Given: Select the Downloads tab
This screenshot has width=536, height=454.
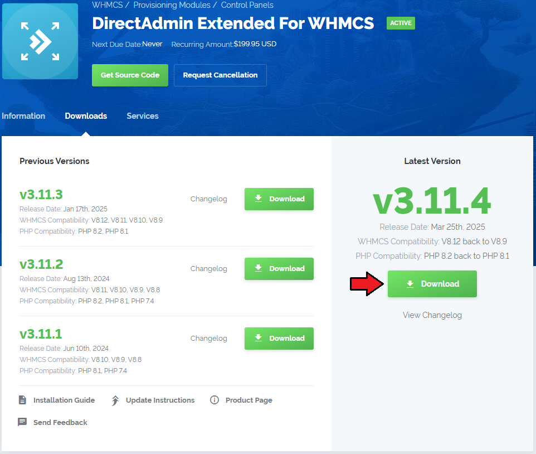Looking at the screenshot, I should pos(86,116).
